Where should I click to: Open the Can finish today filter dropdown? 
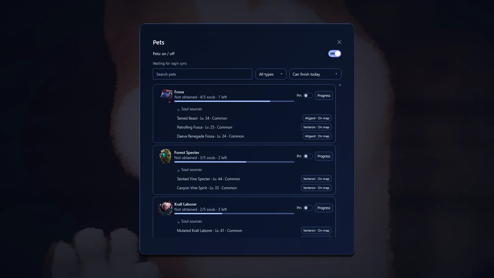pos(315,74)
